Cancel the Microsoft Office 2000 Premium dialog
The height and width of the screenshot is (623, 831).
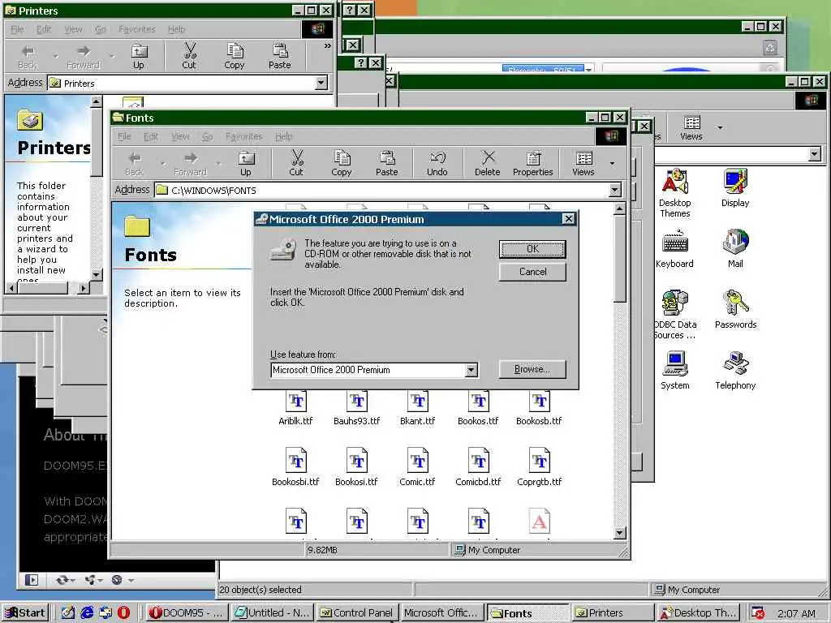532,272
